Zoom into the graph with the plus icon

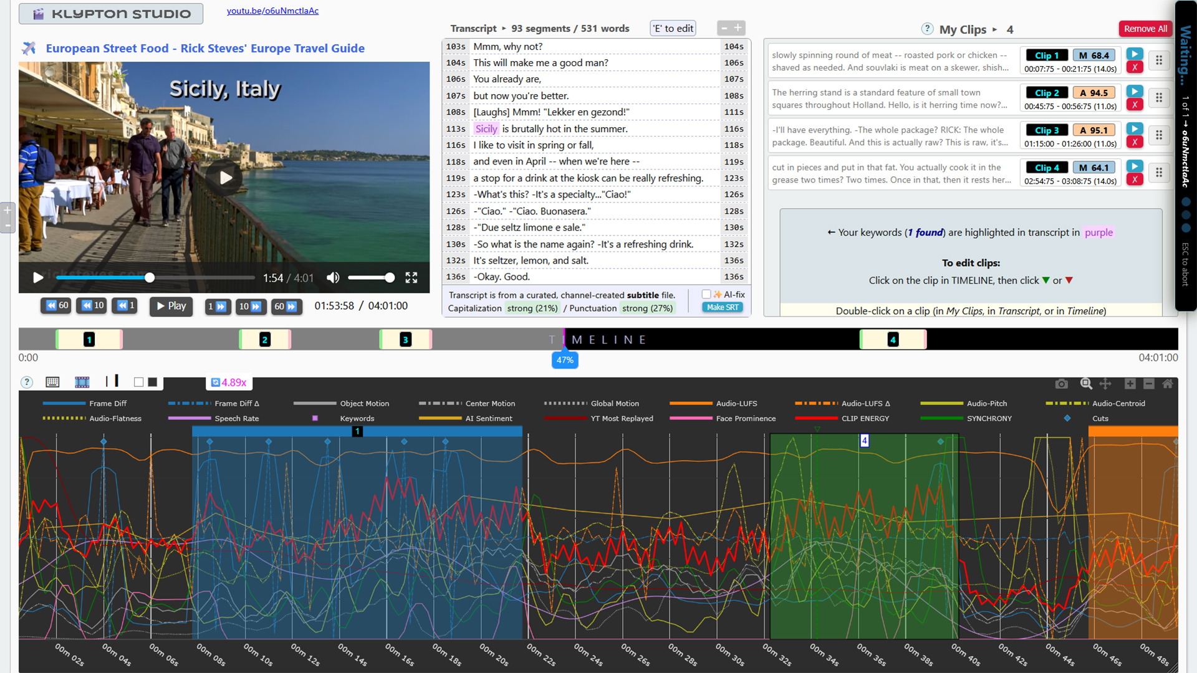pos(1128,384)
